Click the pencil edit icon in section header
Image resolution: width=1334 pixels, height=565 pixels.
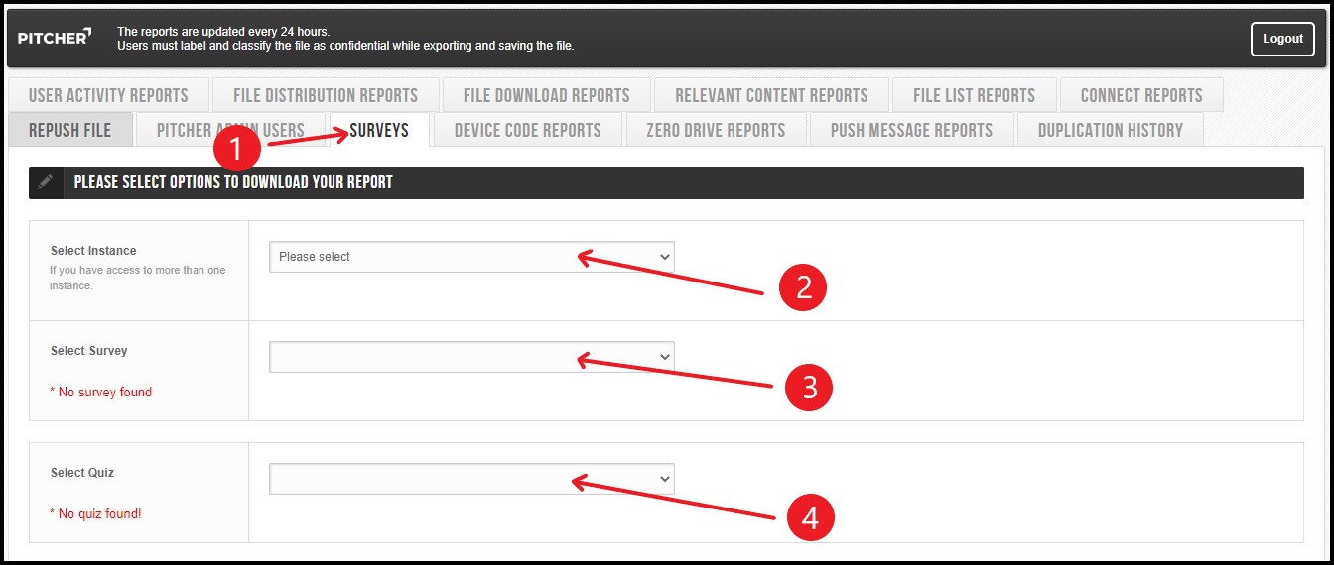point(46,182)
